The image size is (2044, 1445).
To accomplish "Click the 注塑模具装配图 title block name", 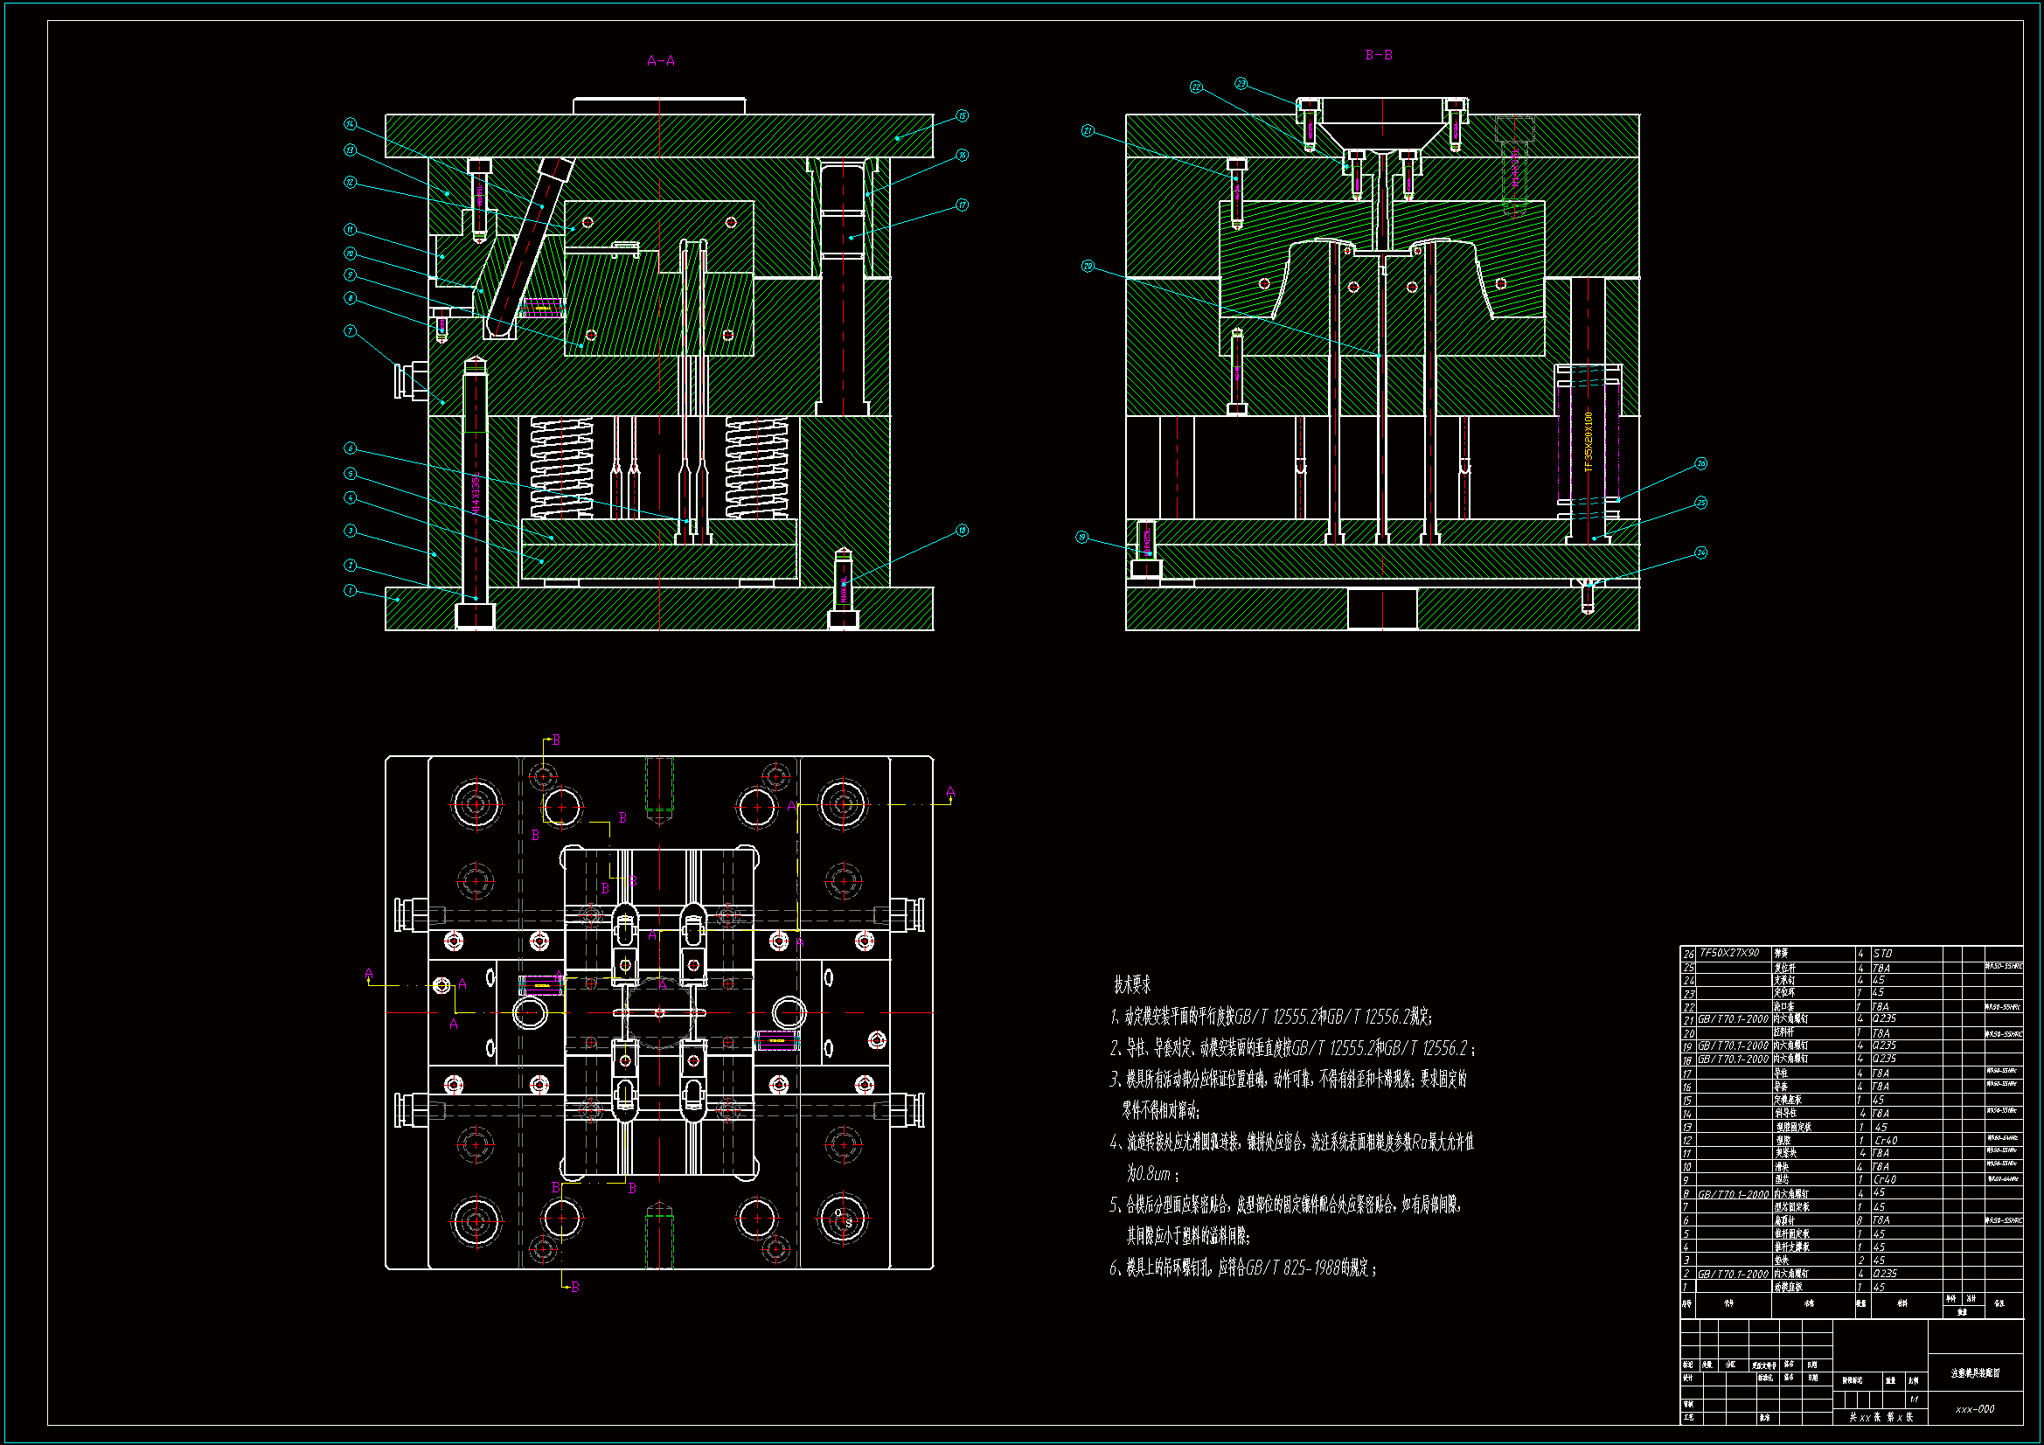I will pos(1975,1374).
